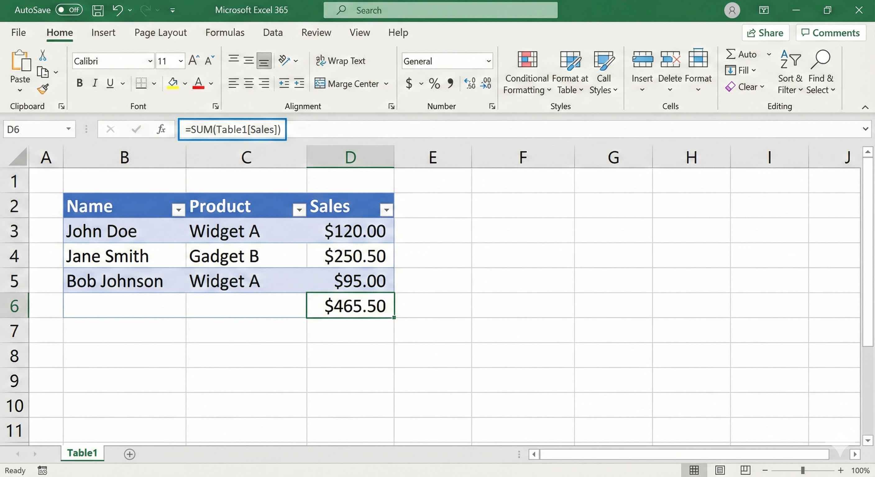The width and height of the screenshot is (875, 477).
Task: Click the Cut scissors icon
Action: [x=43, y=55]
